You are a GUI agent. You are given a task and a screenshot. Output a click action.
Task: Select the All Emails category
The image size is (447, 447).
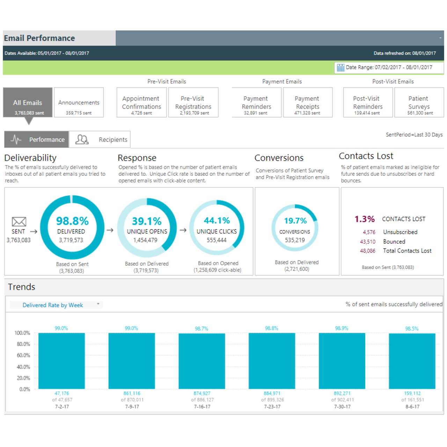click(28, 103)
